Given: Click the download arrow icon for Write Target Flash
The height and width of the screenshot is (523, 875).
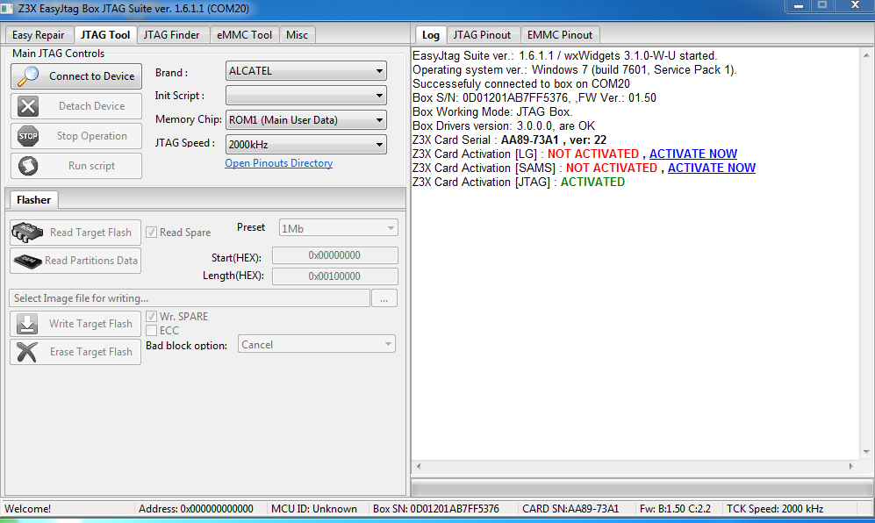Looking at the screenshot, I should [27, 324].
